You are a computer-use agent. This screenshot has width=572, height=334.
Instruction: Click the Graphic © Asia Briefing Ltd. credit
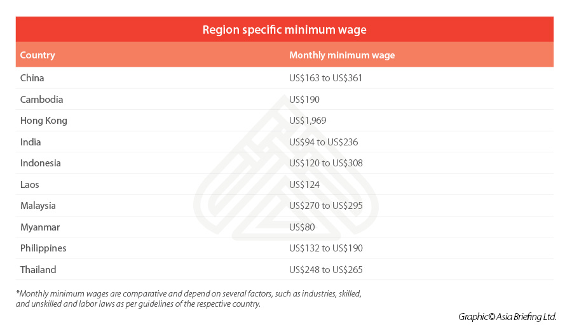(507, 316)
